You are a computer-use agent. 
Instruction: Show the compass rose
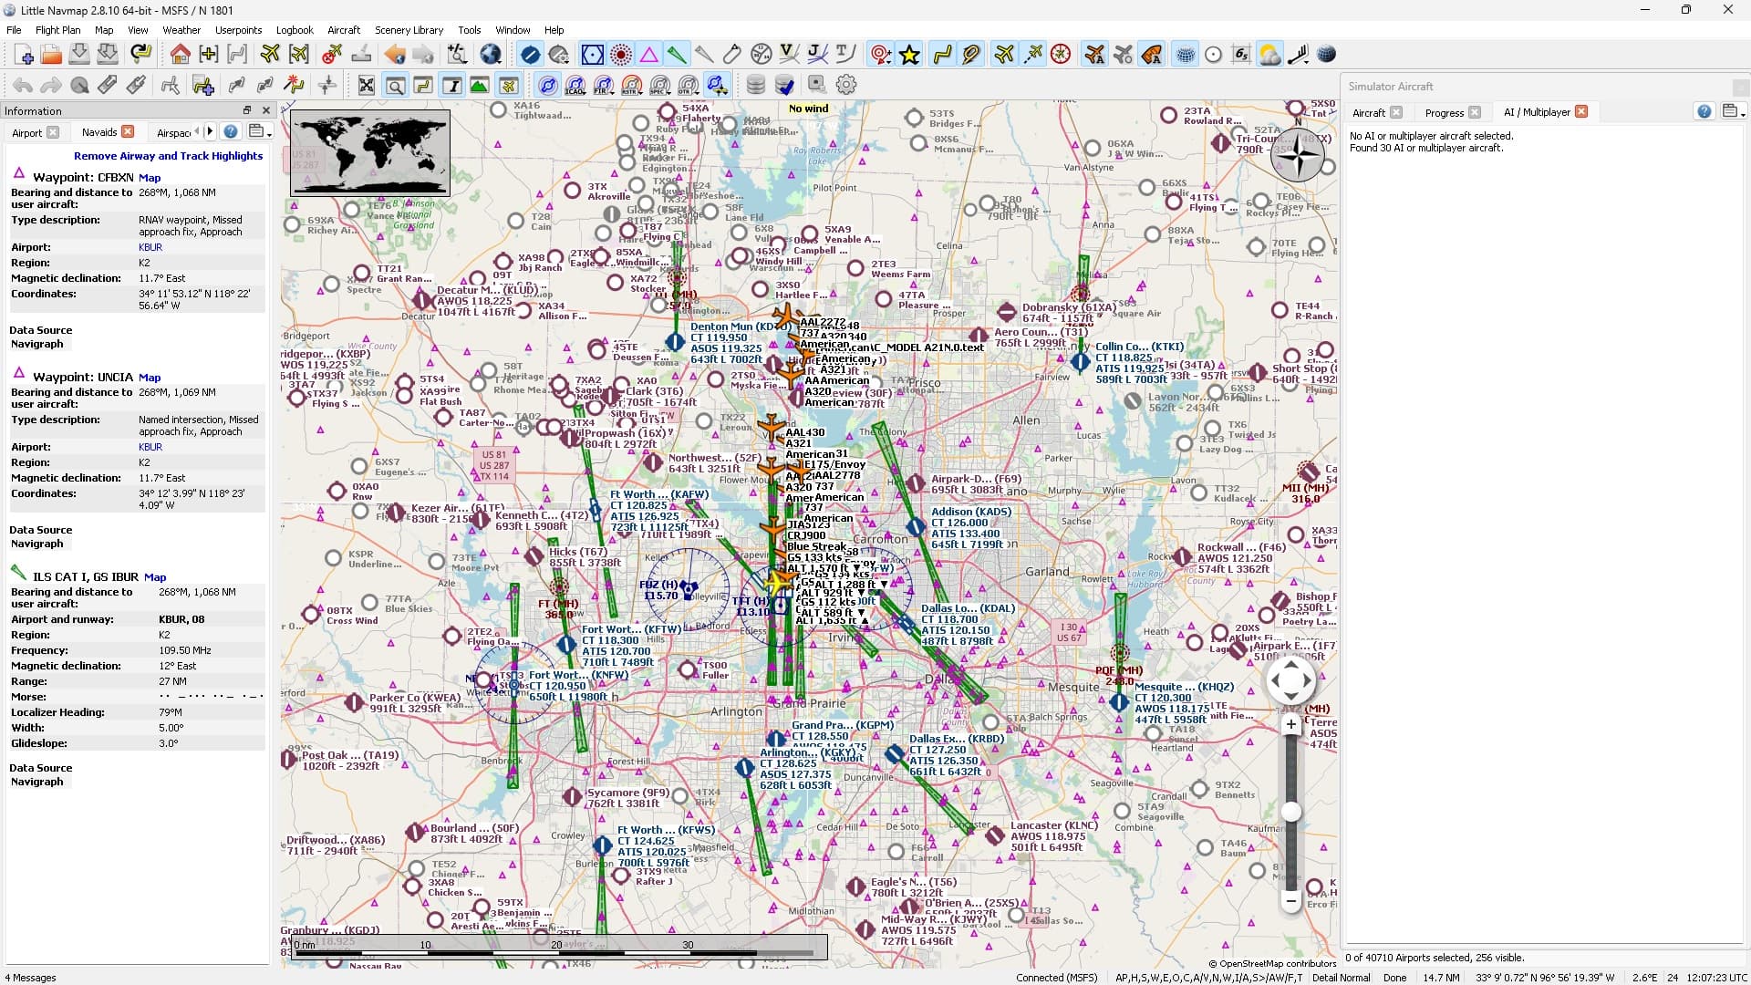[1061, 55]
